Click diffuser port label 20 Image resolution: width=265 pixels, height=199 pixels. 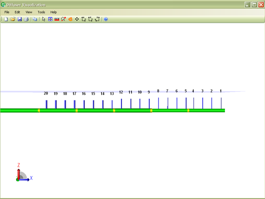click(46, 93)
